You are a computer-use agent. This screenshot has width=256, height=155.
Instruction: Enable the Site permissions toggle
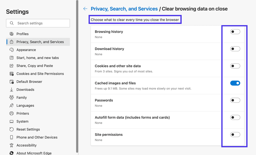point(235,134)
